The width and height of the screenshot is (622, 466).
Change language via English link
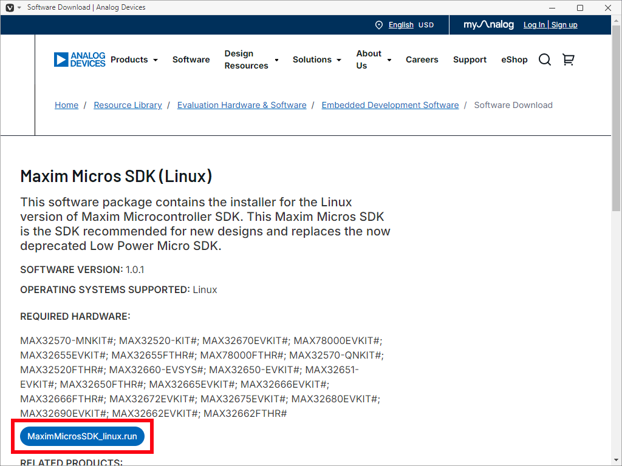401,25
